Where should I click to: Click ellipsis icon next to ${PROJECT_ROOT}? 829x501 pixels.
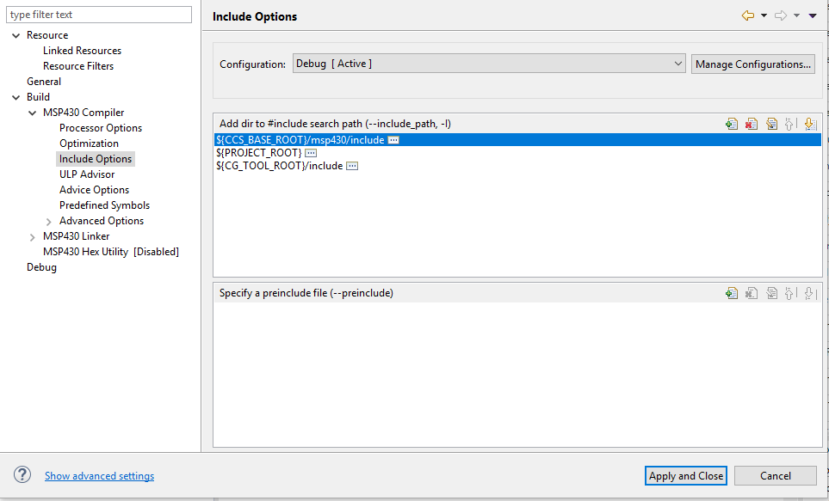311,153
